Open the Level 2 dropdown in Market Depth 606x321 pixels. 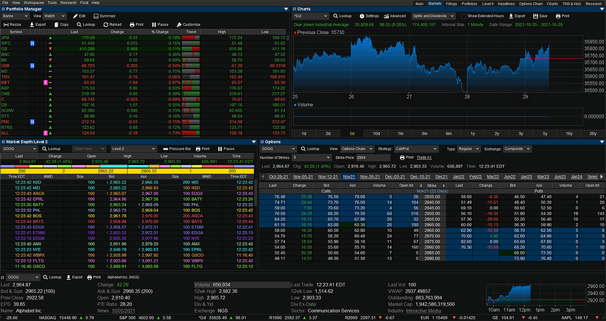pyautogui.click(x=133, y=149)
